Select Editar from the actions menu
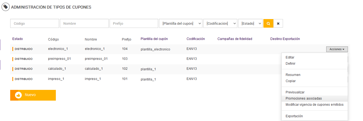The image size is (363, 121). [x=290, y=57]
